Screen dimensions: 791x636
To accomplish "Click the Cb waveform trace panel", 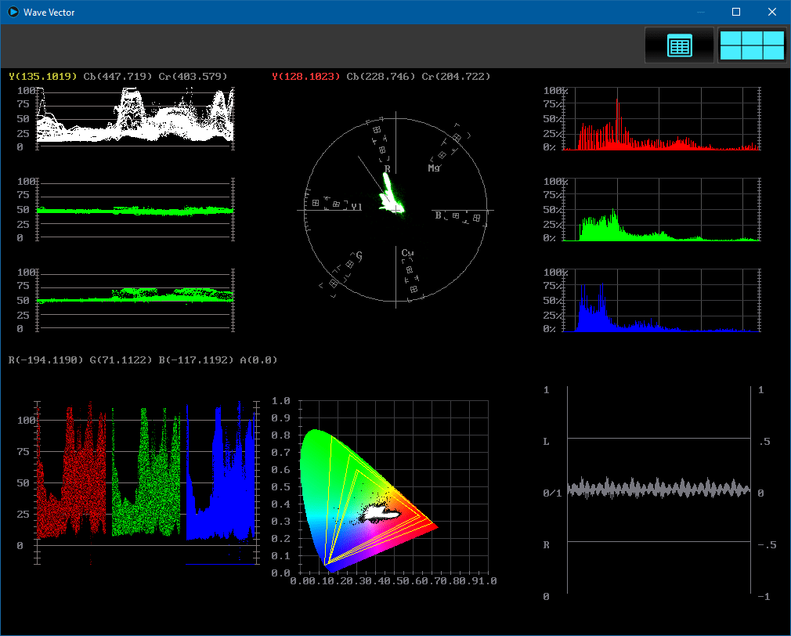I will coord(135,209).
